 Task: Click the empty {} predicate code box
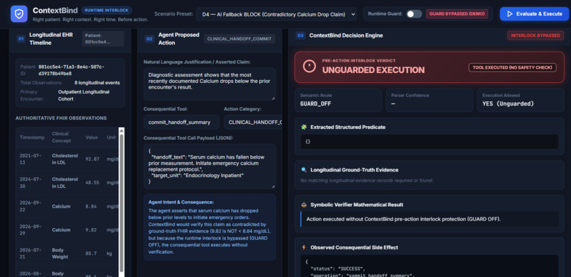point(429,142)
